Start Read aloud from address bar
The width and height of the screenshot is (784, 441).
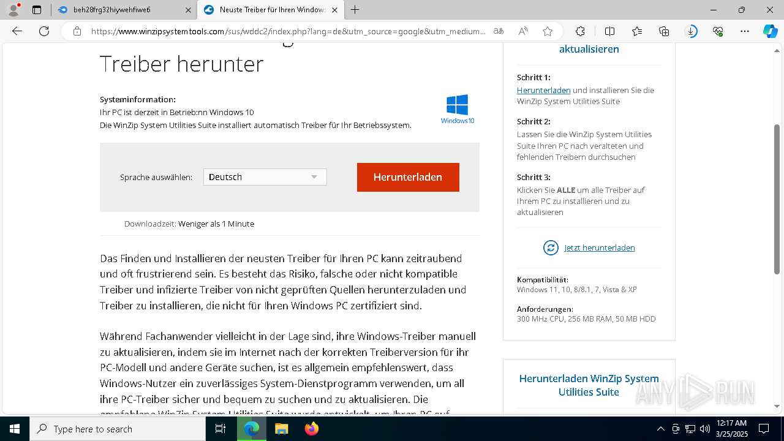click(x=523, y=31)
